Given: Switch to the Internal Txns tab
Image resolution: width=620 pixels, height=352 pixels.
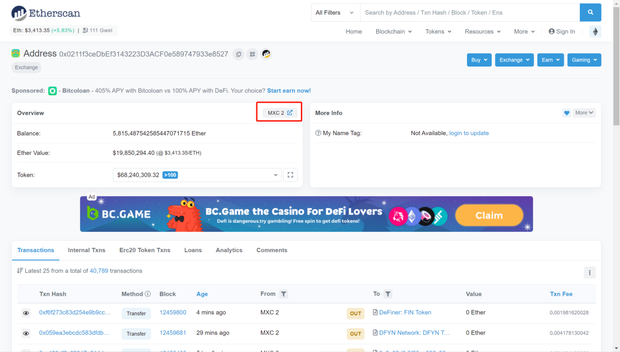Looking at the screenshot, I should 87,250.
